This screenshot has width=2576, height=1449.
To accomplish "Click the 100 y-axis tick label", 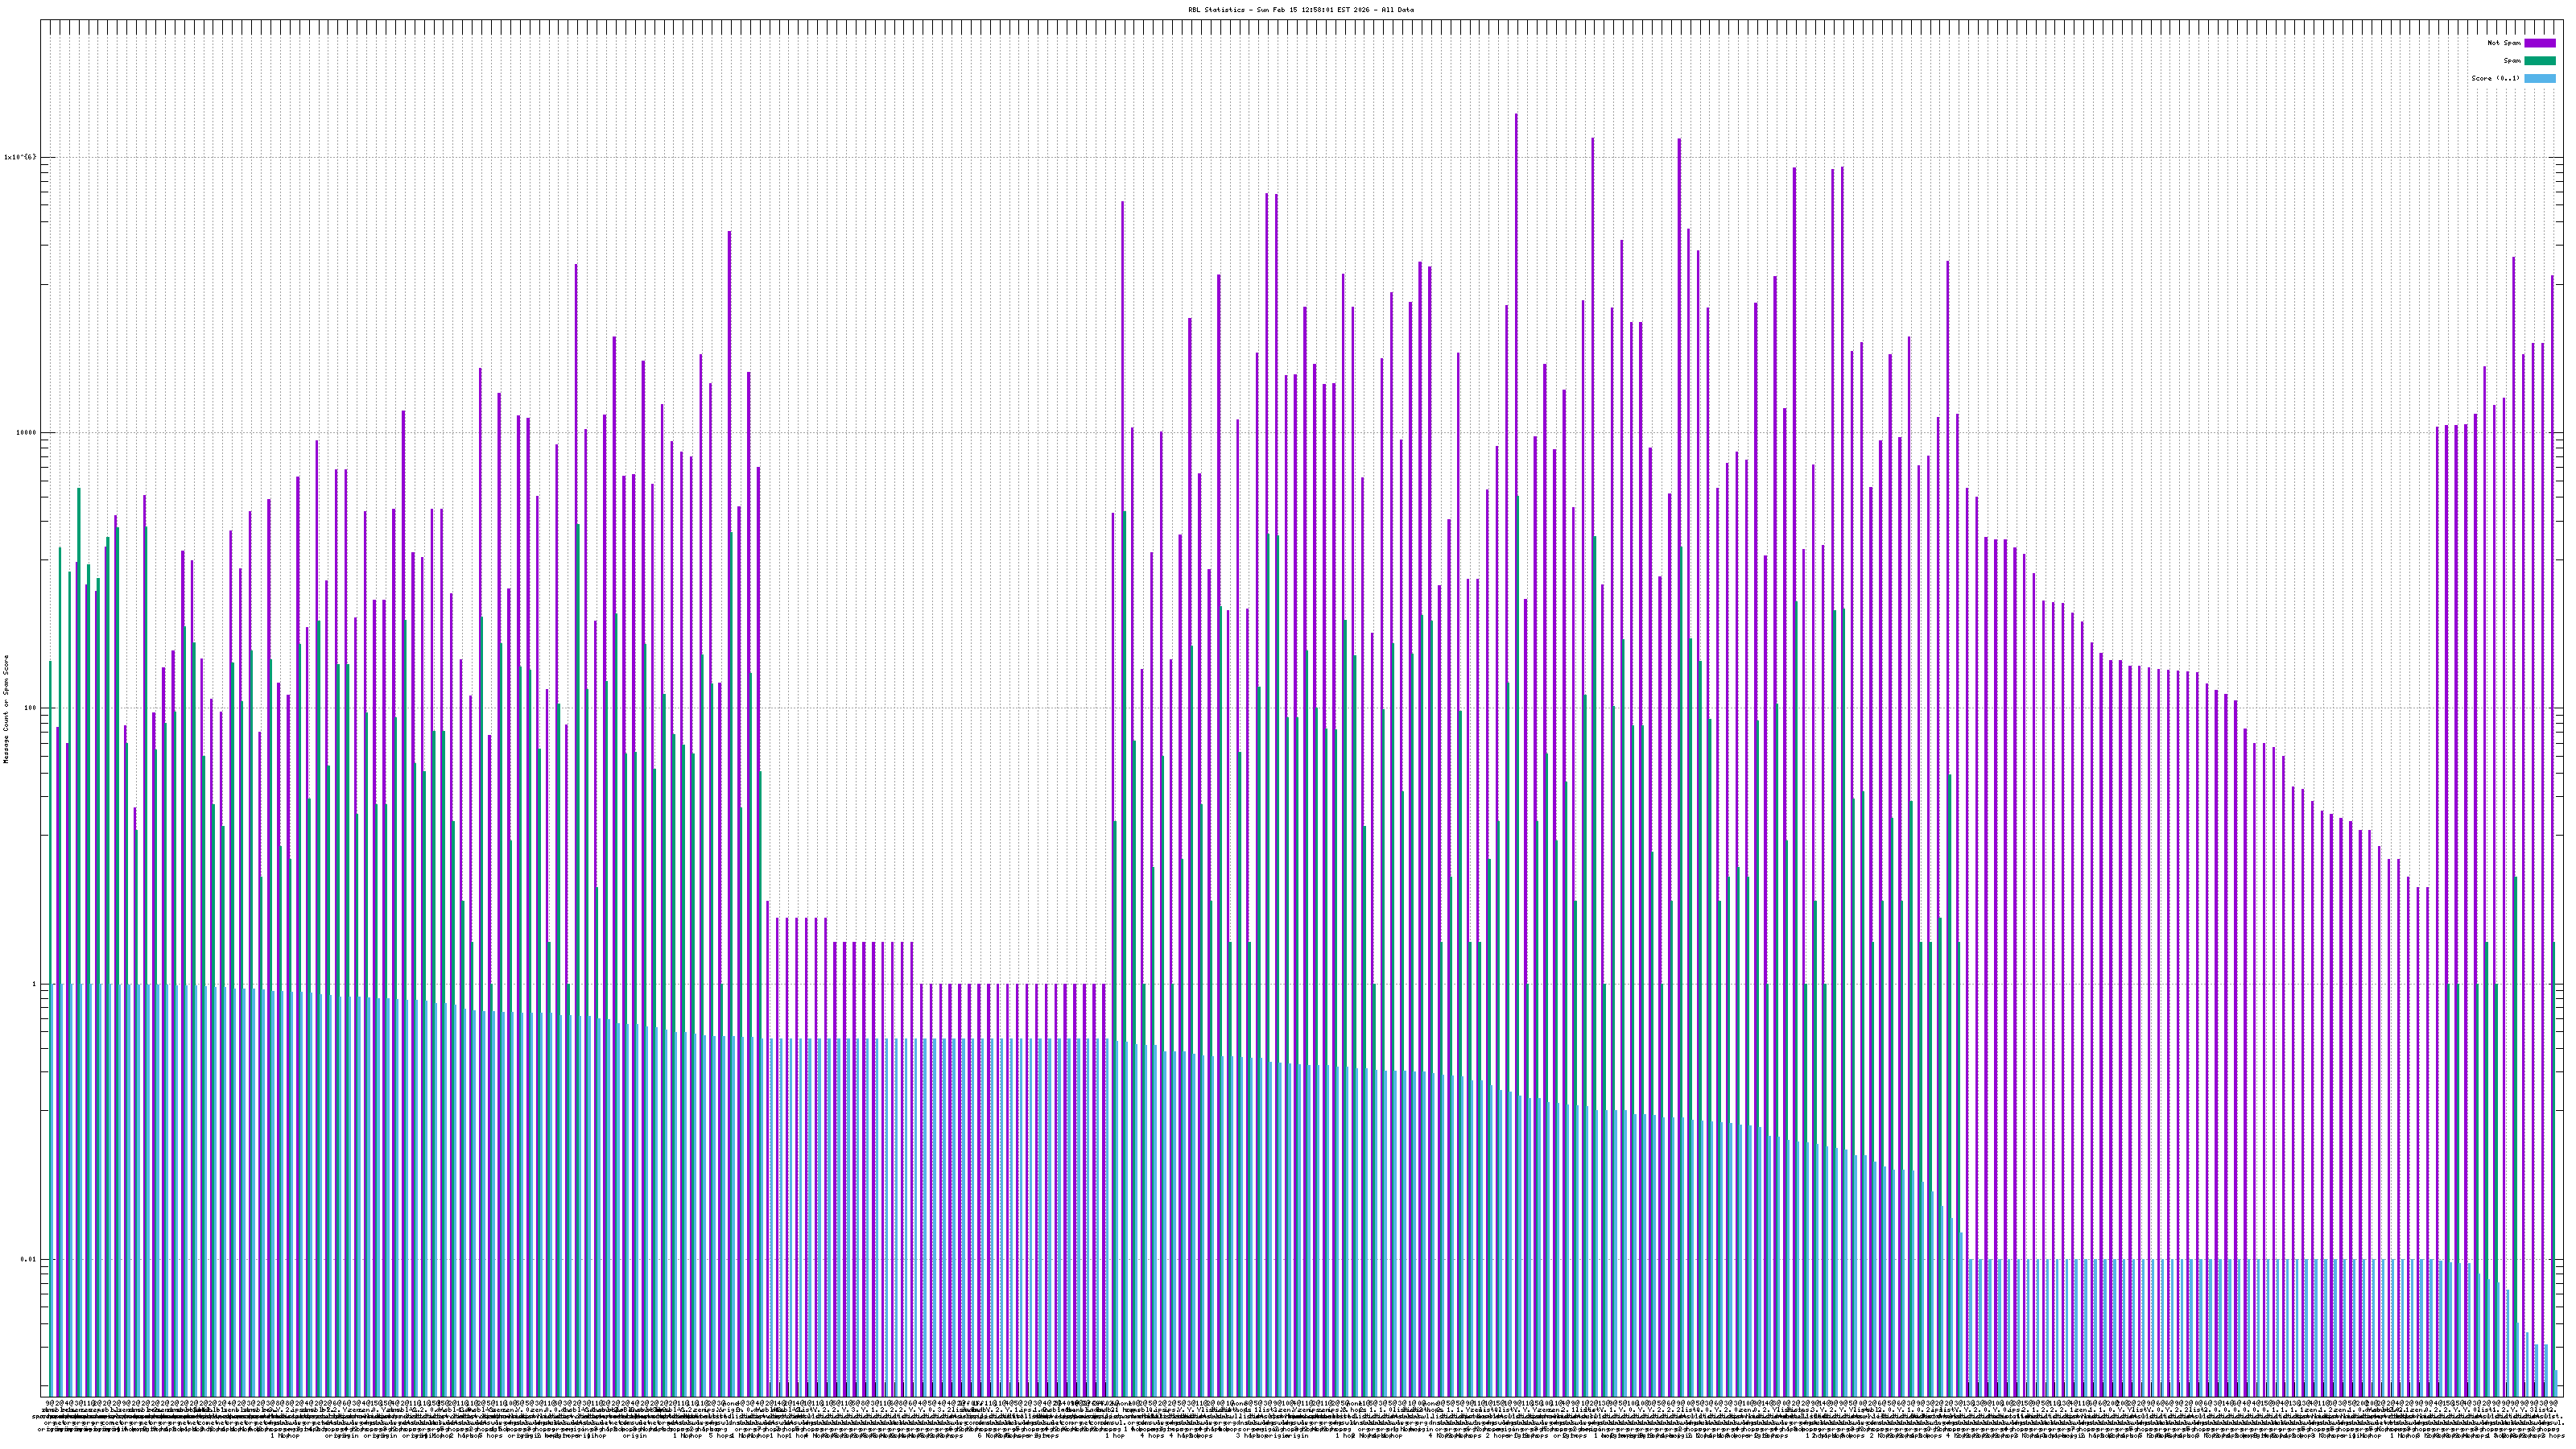I will (x=30, y=709).
